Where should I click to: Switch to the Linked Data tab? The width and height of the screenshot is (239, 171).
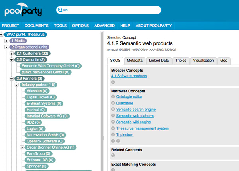click(x=159, y=61)
